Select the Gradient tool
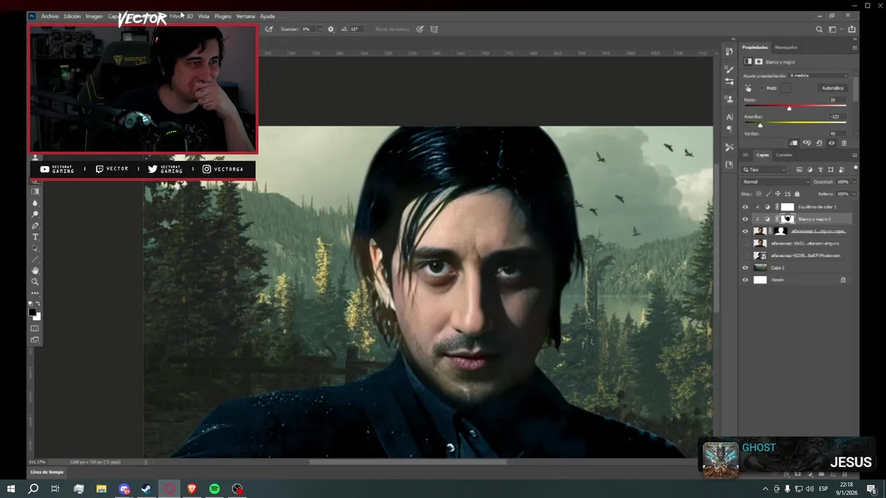The width and height of the screenshot is (886, 498). coord(35,192)
